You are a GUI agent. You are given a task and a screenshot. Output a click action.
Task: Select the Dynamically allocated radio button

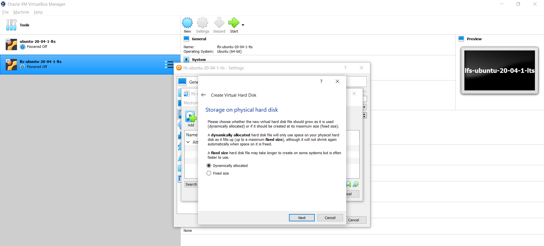(x=209, y=166)
